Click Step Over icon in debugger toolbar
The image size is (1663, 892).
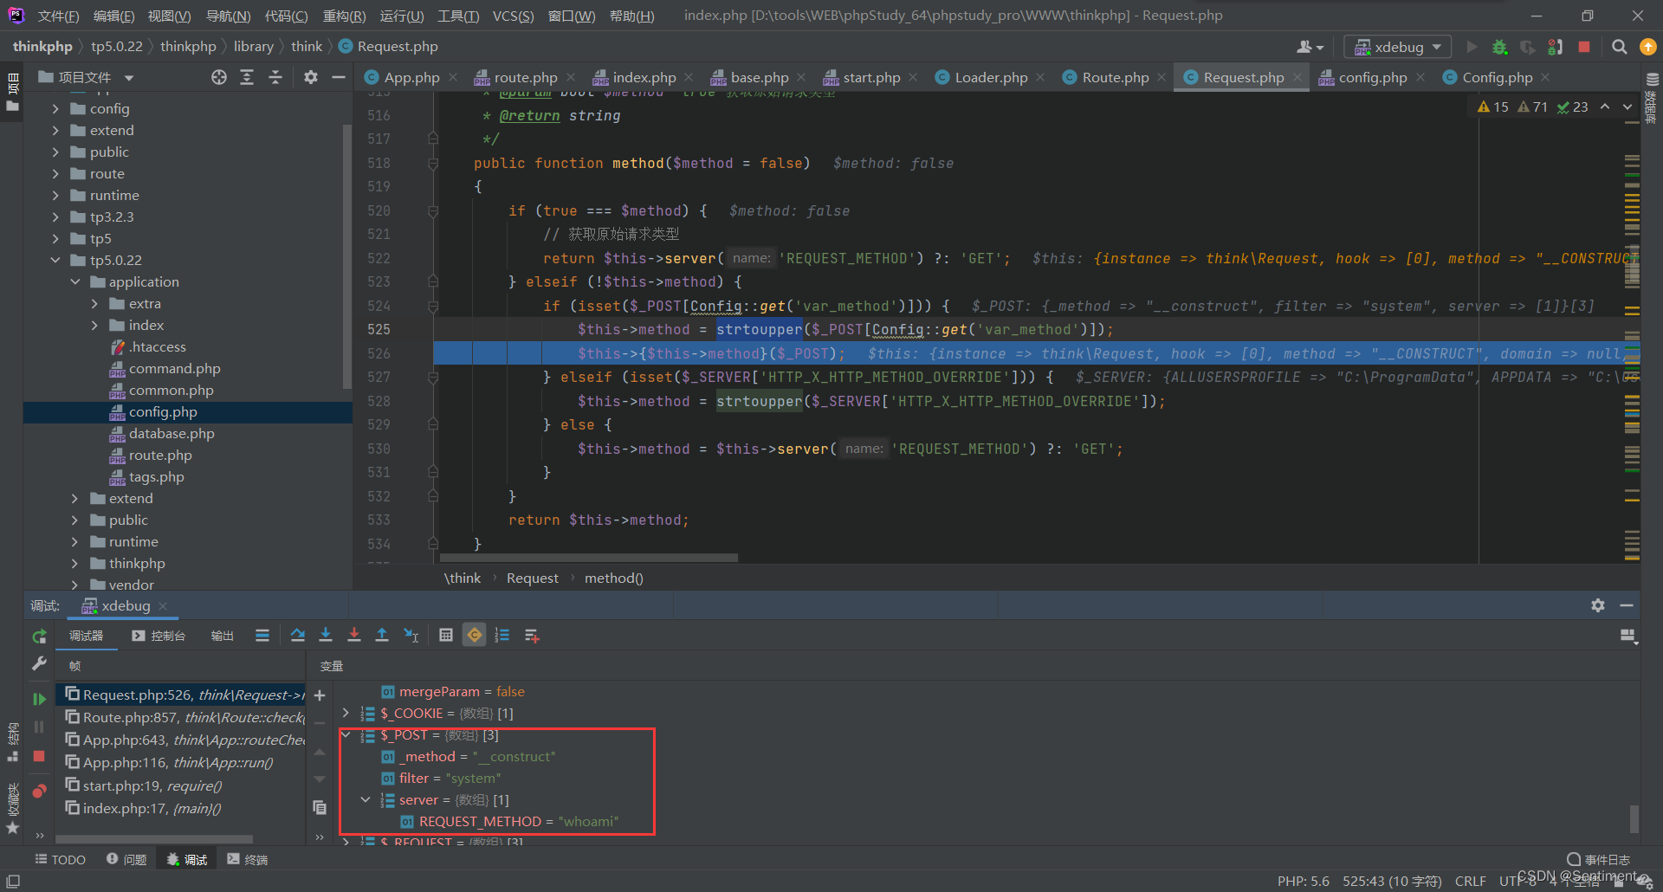pos(298,636)
